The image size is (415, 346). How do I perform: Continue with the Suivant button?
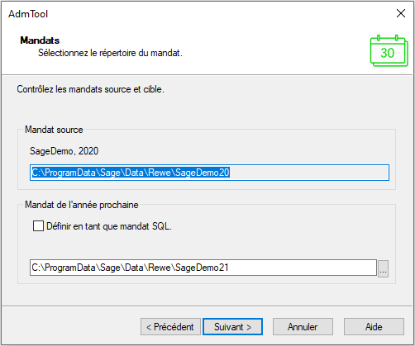tap(232, 327)
